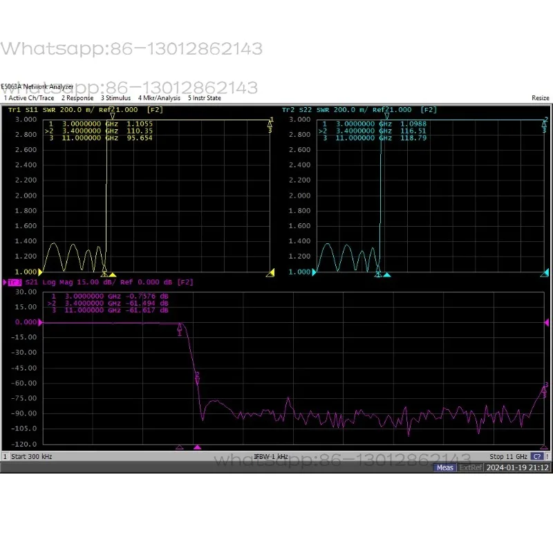Click the highlighted Tr3 active trace badge

[15, 282]
